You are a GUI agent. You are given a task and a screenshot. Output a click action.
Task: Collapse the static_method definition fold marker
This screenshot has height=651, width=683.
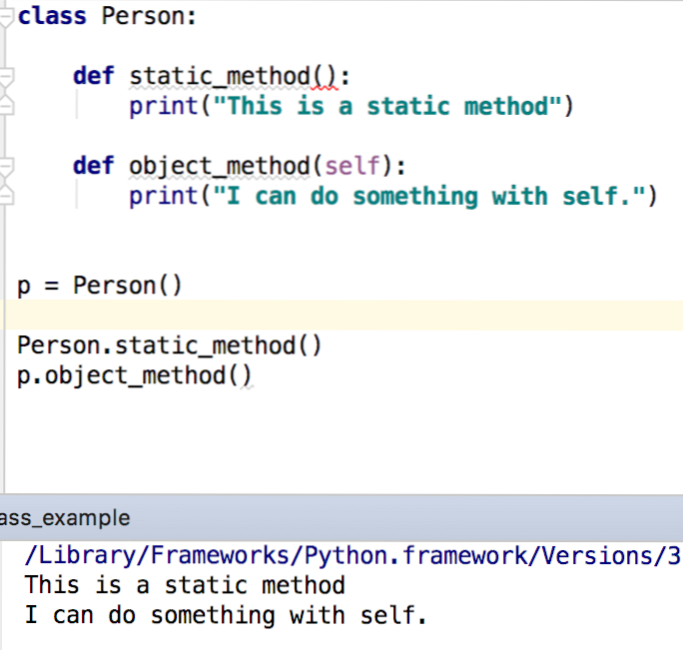[6, 77]
